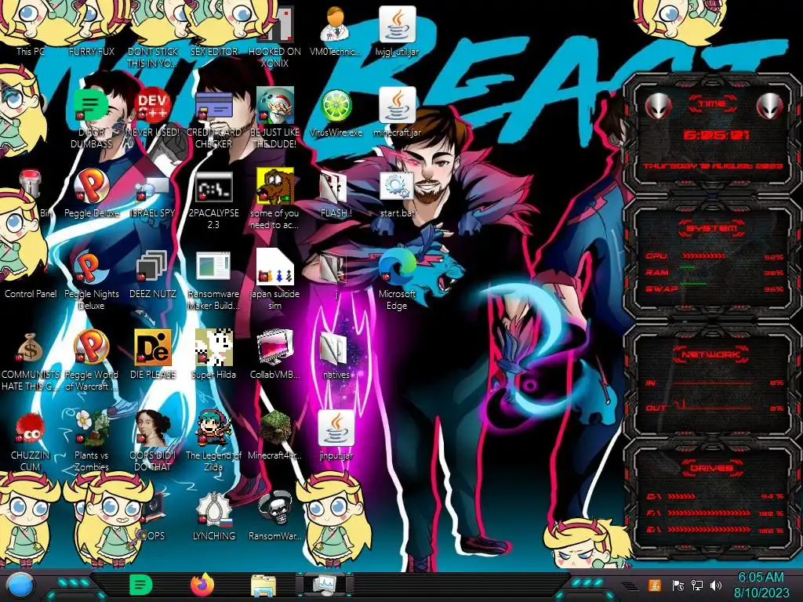Viewport: 803px width, 602px height.
Task: Open network status tray icon
Action: (x=697, y=585)
